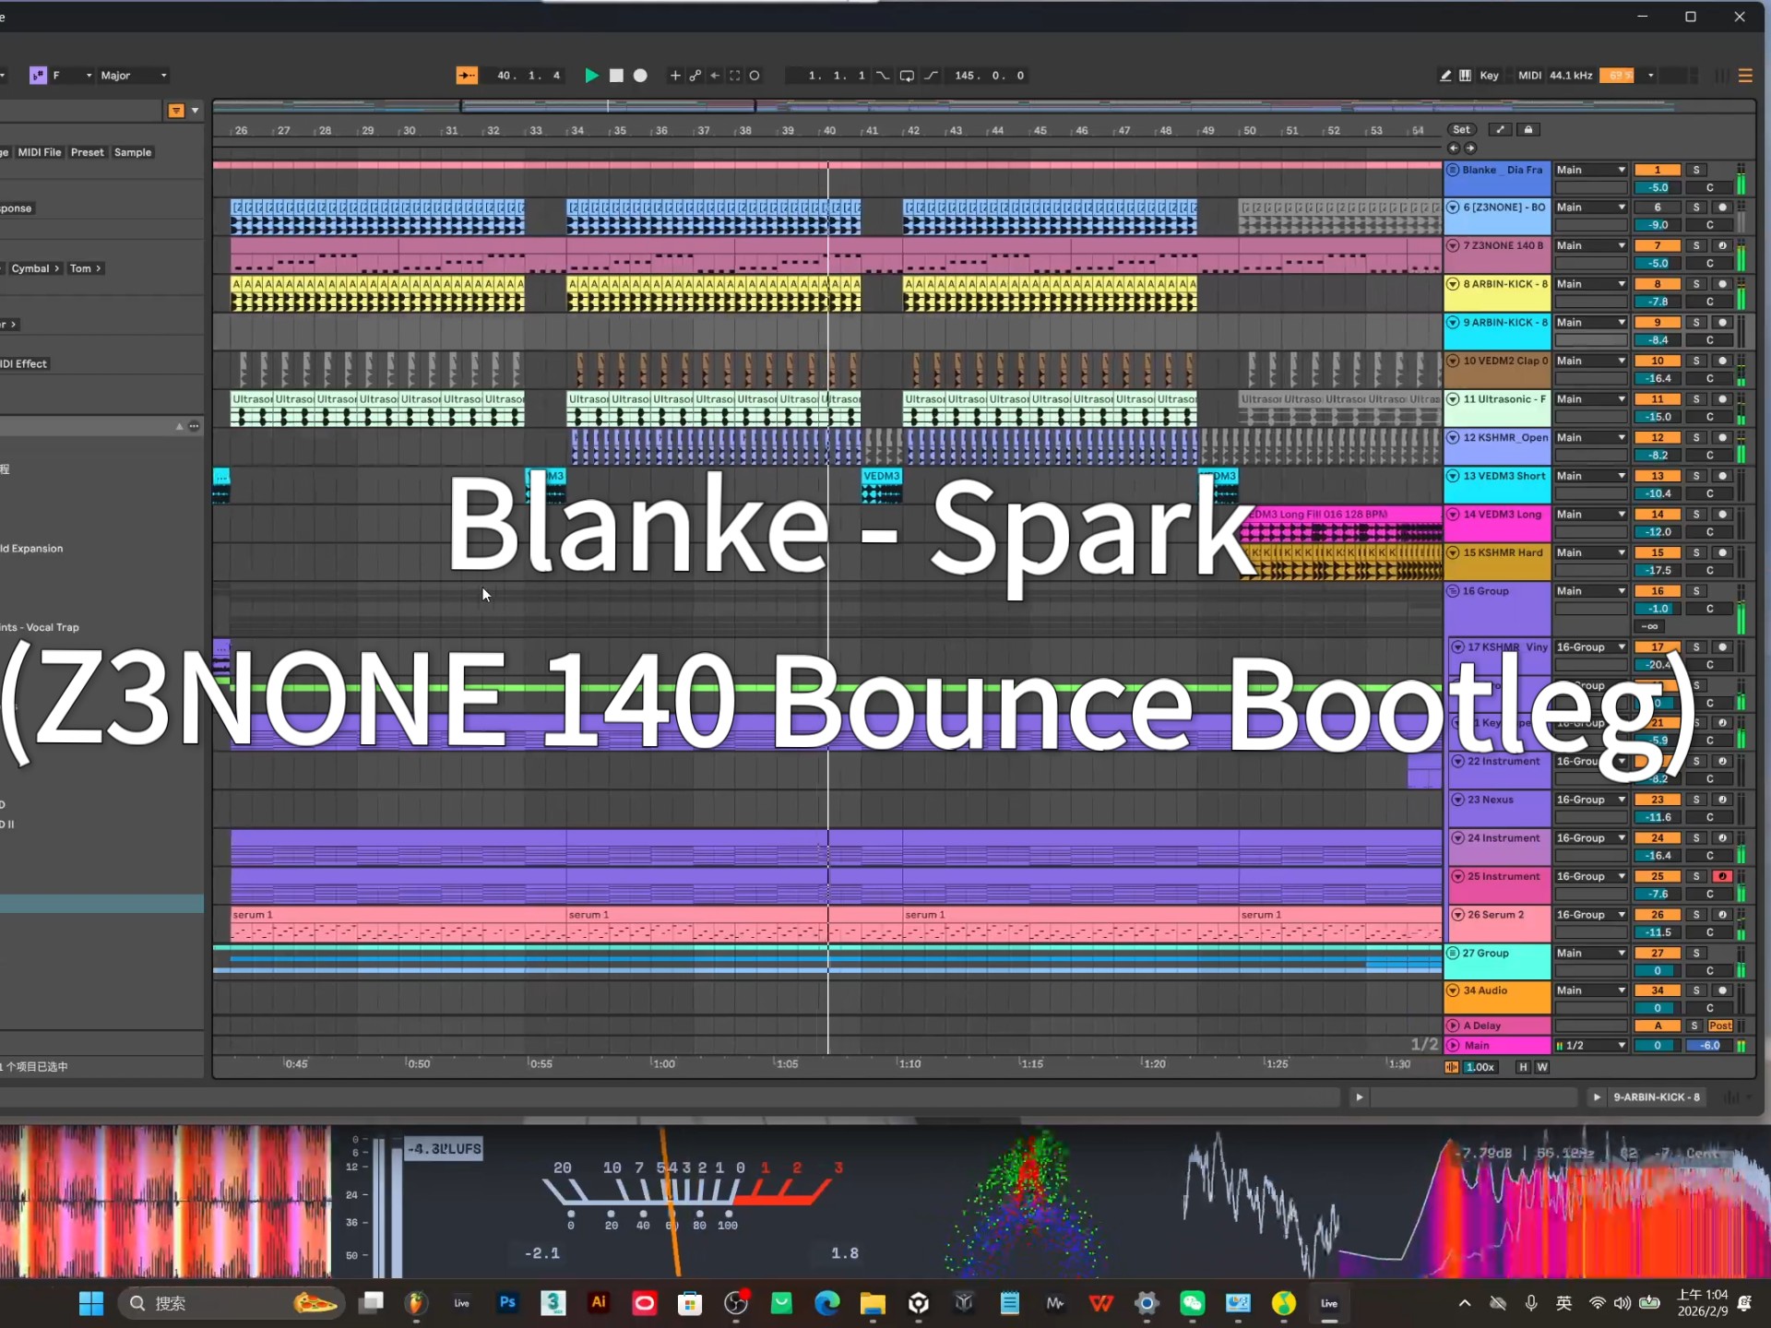Arm recording on 34 Audio track
This screenshot has width=1771, height=1328.
coord(1722,990)
